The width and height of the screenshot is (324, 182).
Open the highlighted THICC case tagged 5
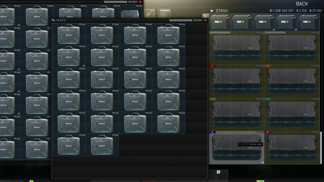point(237,147)
